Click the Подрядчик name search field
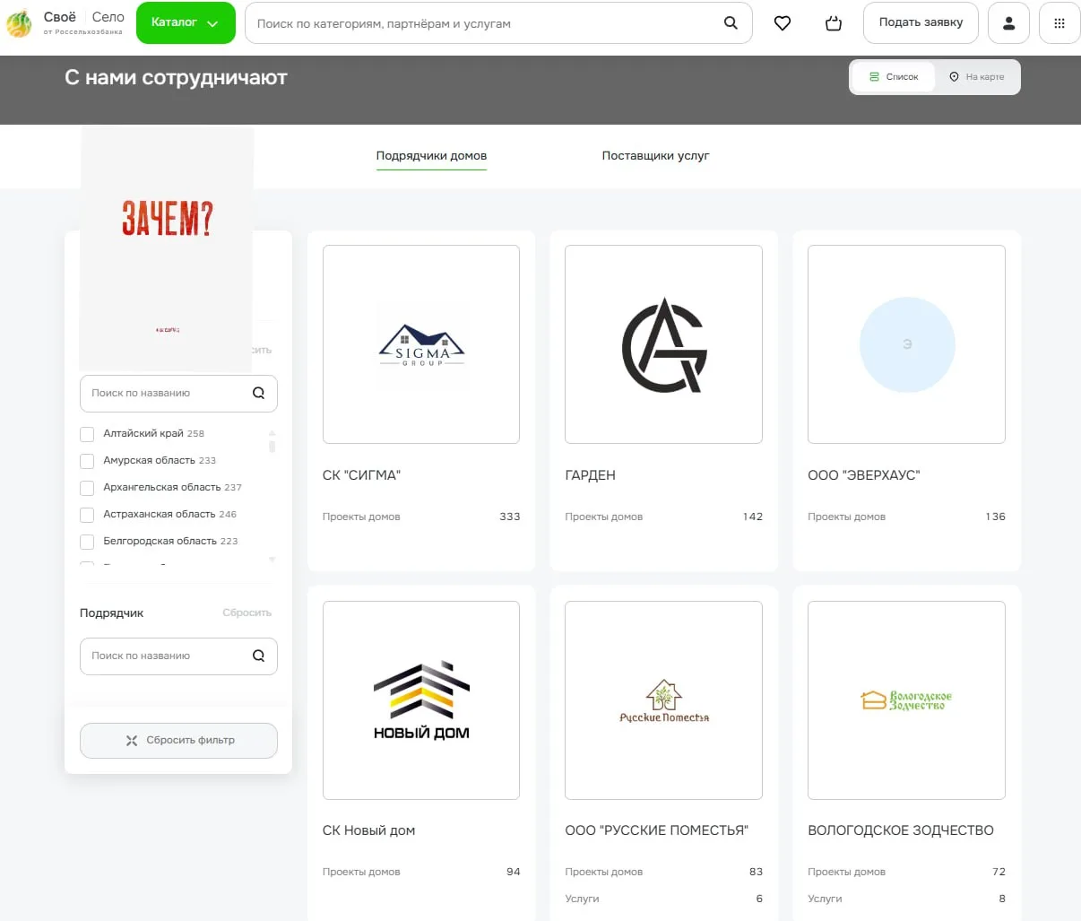 166,656
